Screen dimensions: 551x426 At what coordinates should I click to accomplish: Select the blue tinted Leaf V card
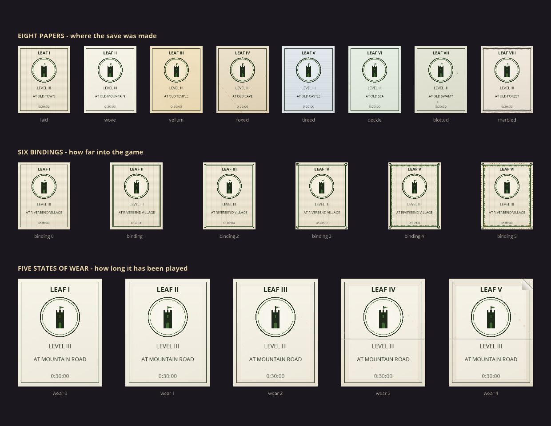[308, 79]
